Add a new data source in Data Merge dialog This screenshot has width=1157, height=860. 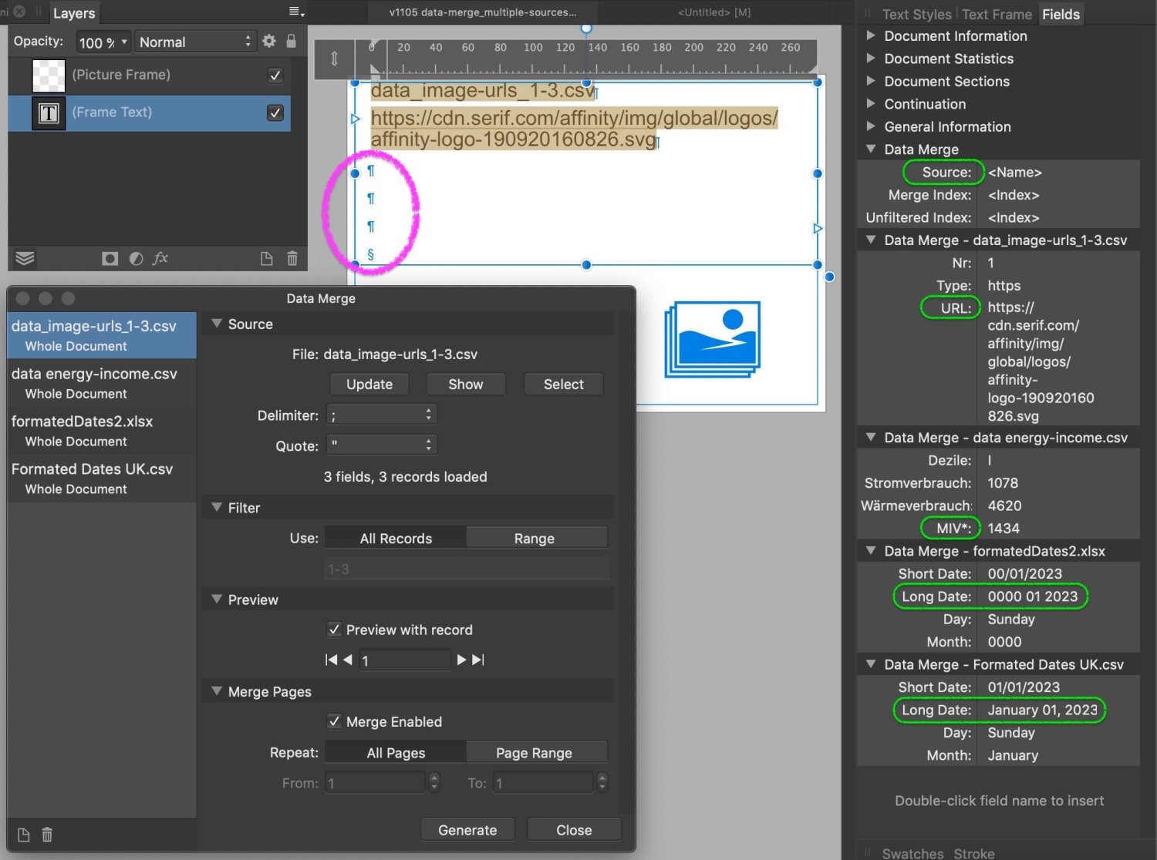point(23,835)
